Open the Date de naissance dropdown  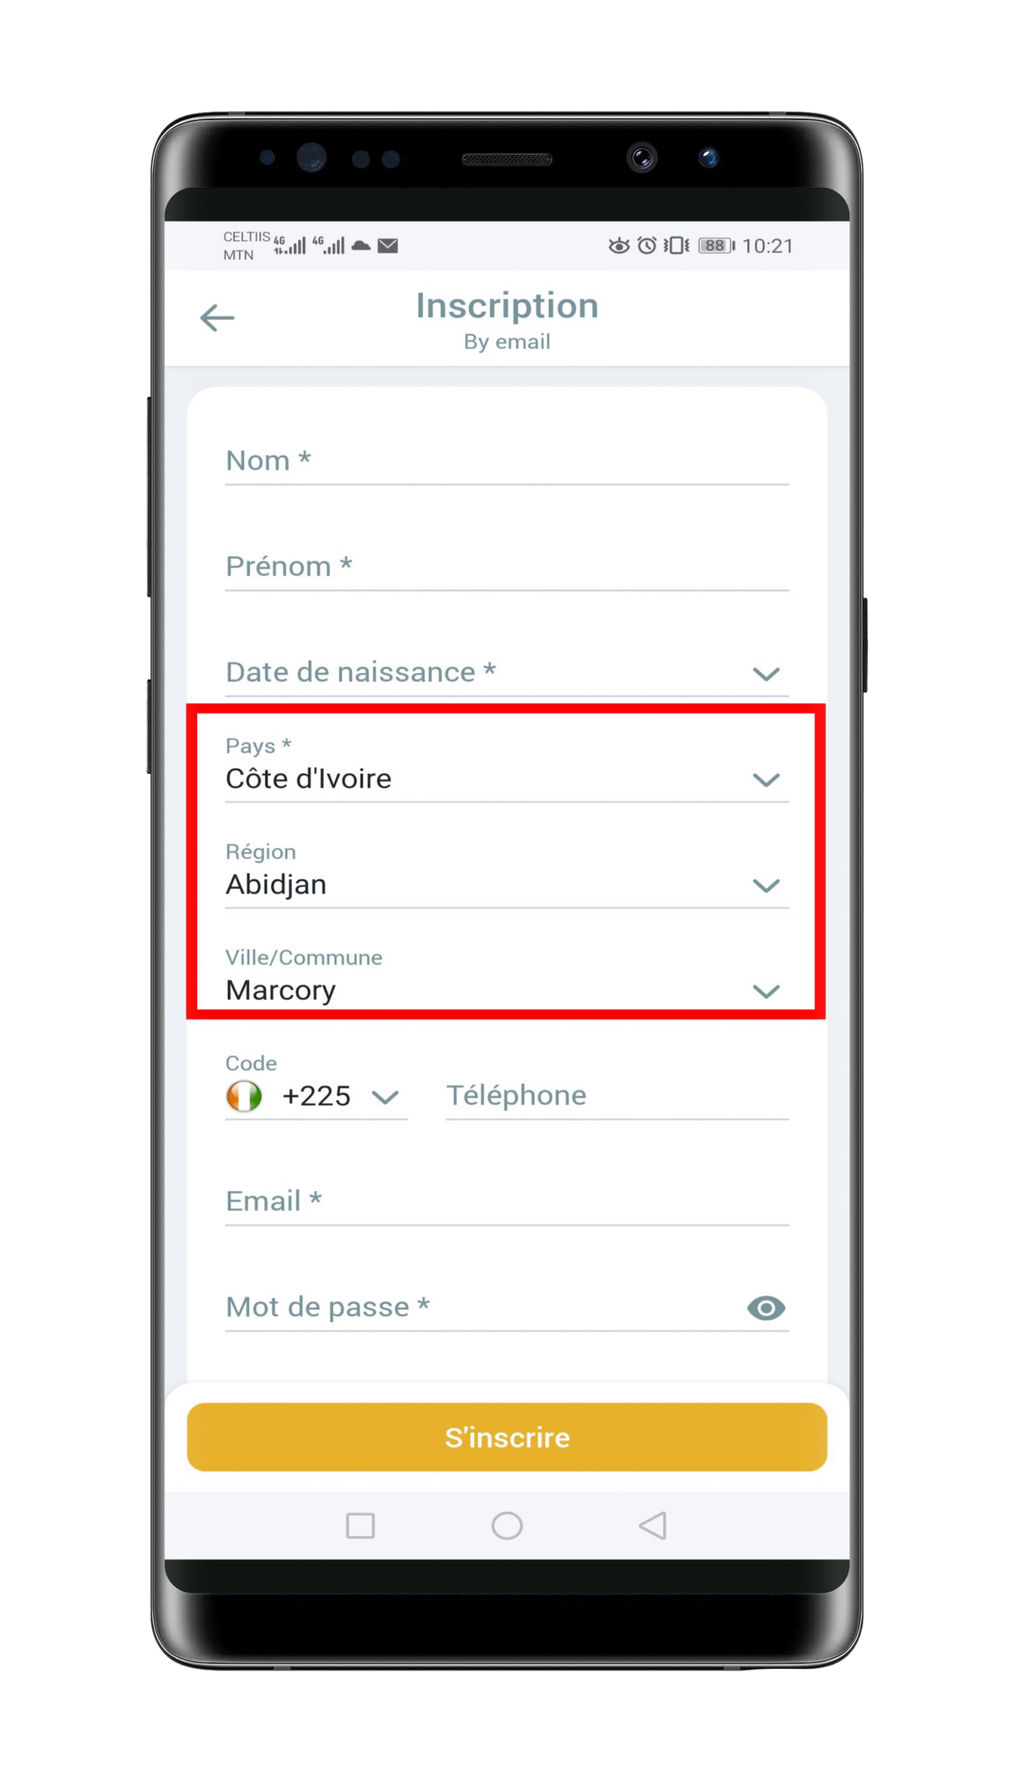(x=507, y=672)
